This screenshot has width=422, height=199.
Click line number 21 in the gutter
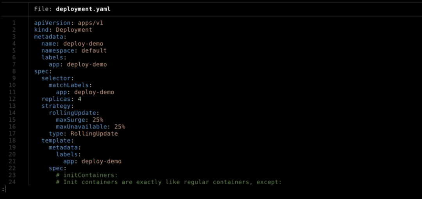(13, 162)
